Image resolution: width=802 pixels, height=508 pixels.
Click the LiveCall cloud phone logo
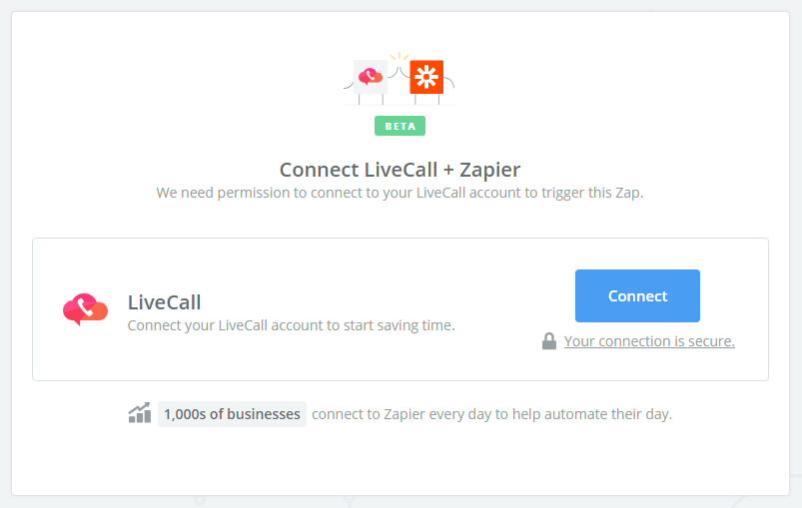[x=86, y=309]
